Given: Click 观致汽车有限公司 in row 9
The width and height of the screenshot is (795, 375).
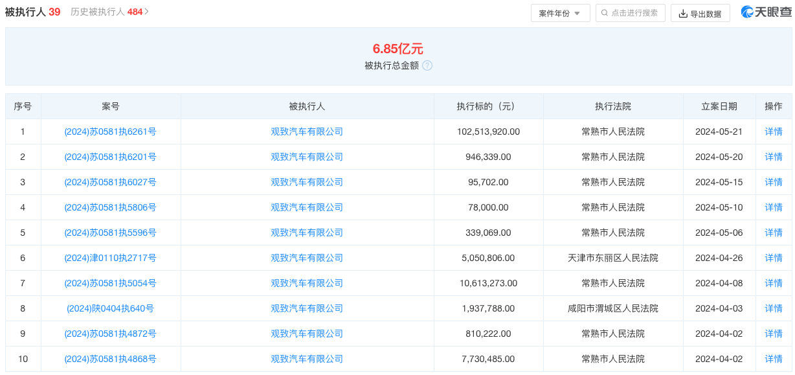Looking at the screenshot, I should 307,334.
